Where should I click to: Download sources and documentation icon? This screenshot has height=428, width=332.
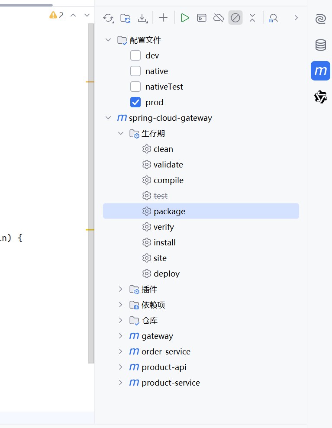click(142, 18)
